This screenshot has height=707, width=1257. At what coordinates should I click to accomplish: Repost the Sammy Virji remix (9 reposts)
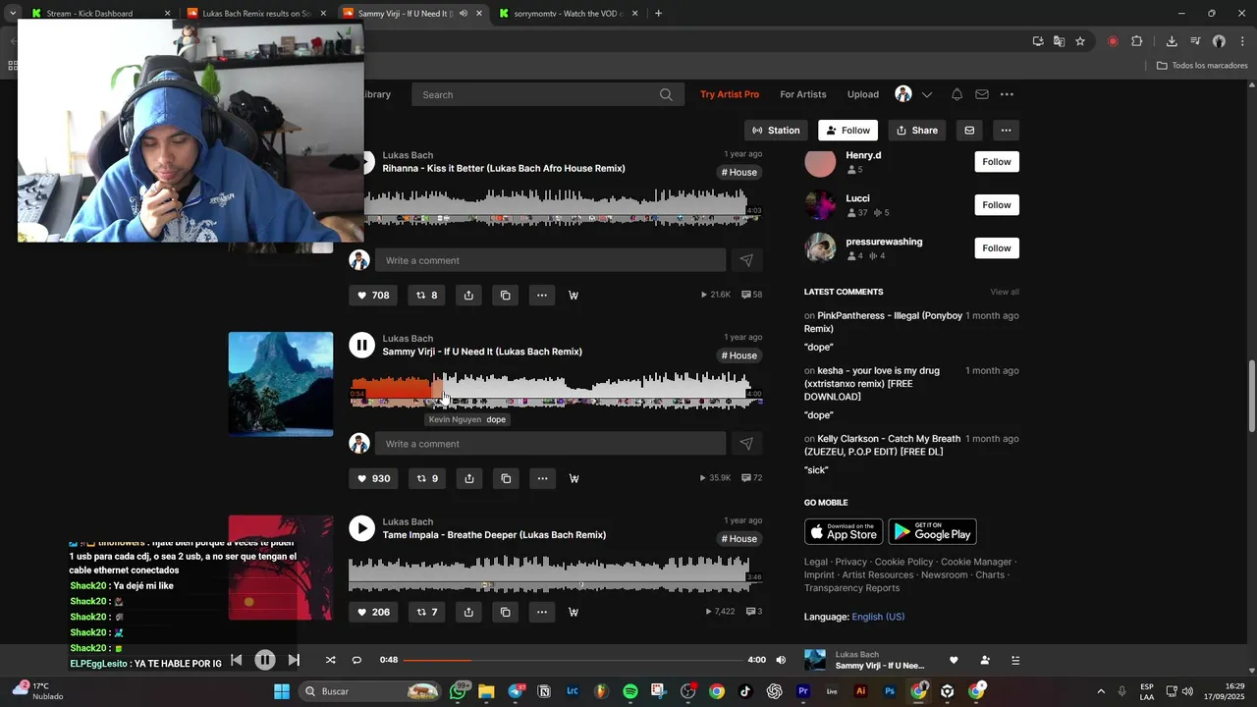pos(427,478)
